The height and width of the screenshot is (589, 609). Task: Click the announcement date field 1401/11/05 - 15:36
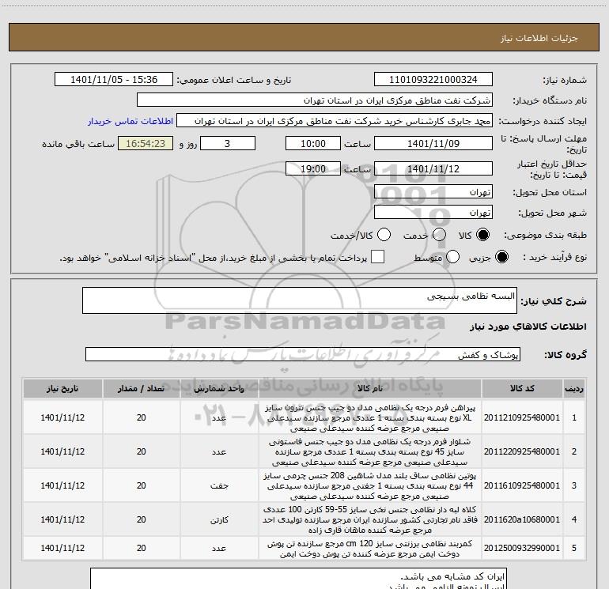[x=114, y=80]
